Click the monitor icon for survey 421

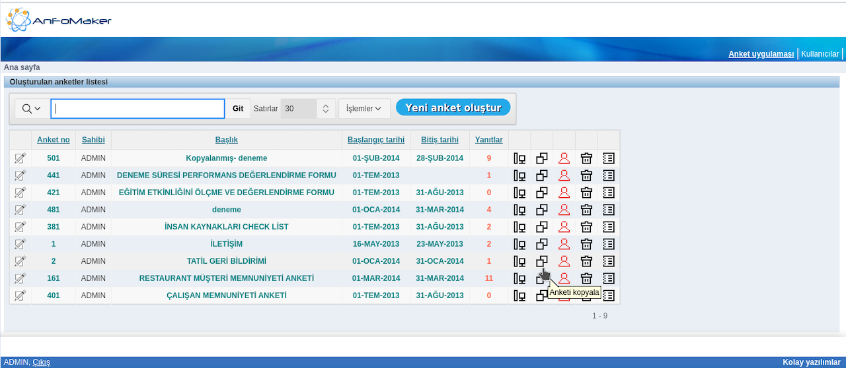pos(519,193)
